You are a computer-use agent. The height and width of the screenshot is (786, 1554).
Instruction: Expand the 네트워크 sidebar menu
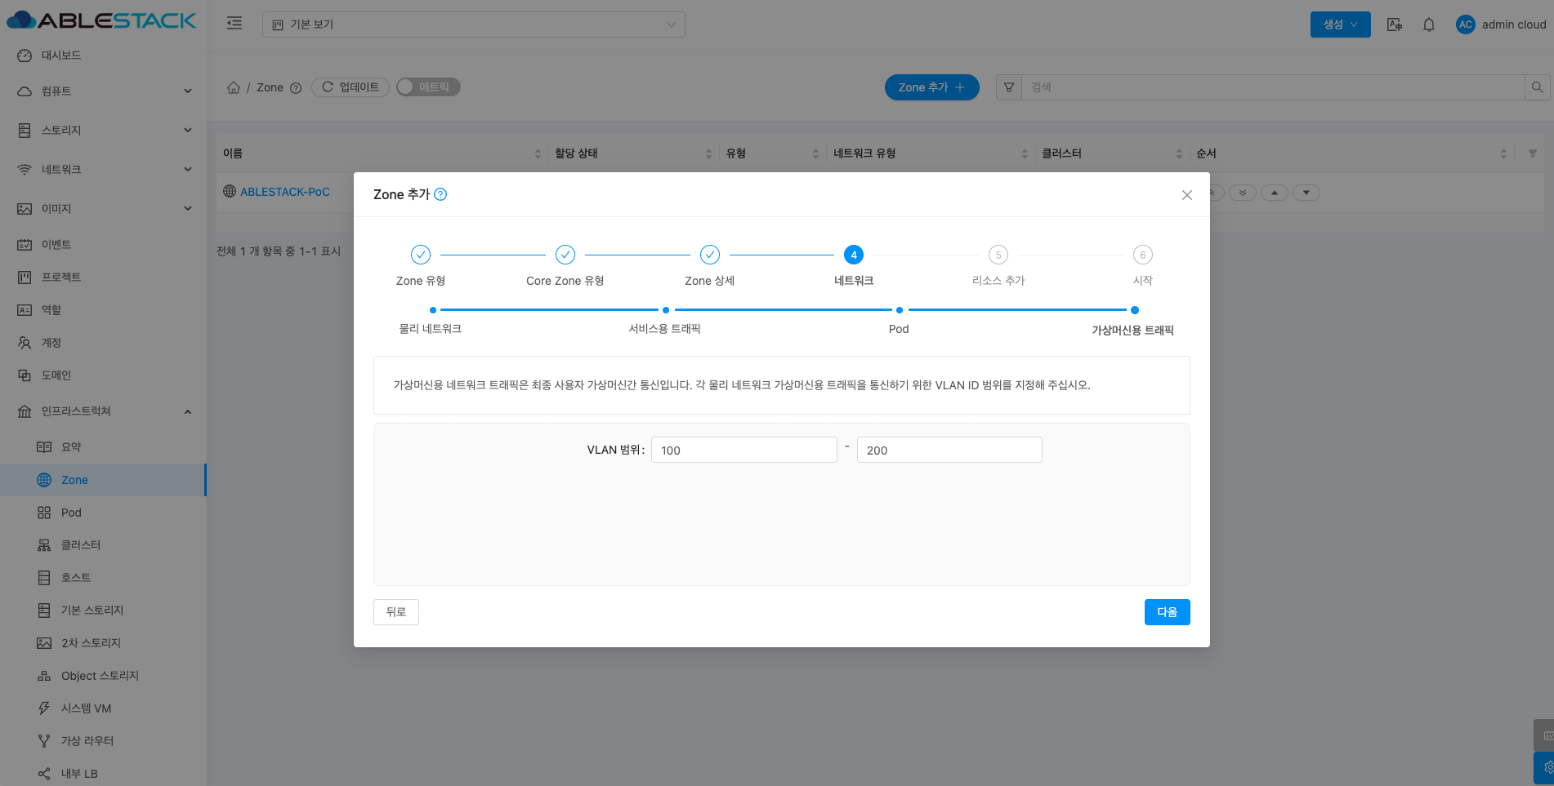click(x=103, y=169)
